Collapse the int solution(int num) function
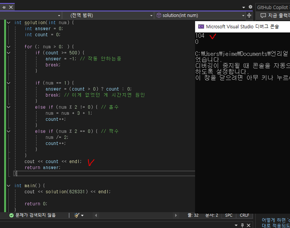This screenshot has height=228, width=290. [9, 23]
